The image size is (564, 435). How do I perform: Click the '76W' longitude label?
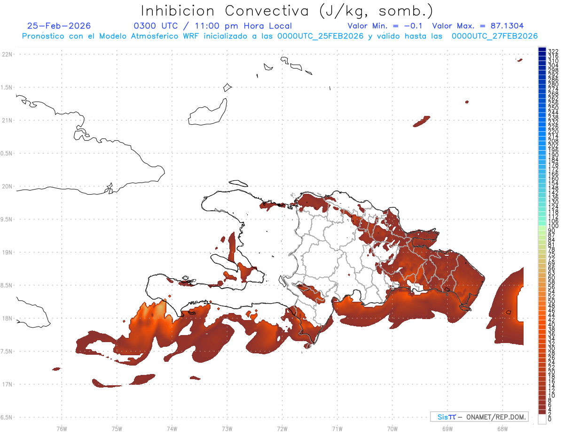(x=62, y=428)
